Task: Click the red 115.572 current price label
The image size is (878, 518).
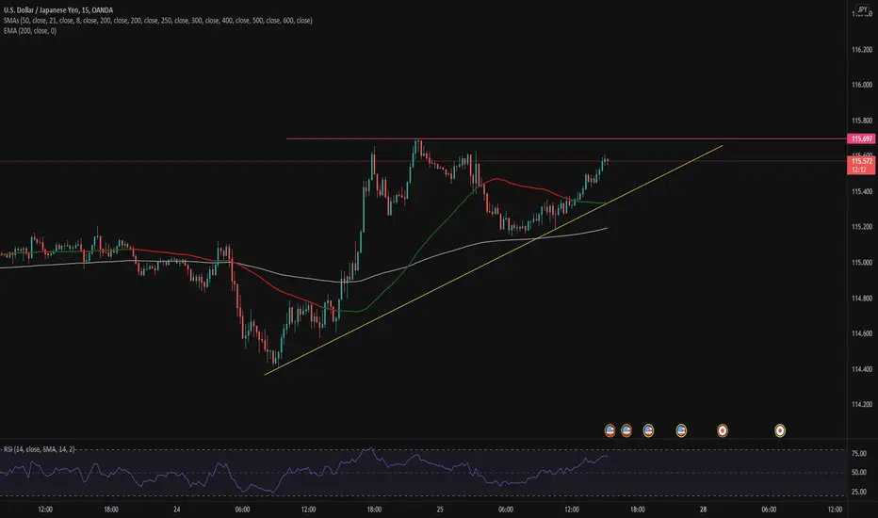Action: point(862,165)
